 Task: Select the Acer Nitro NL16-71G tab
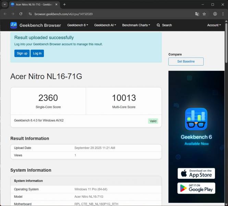[x=33, y=4]
